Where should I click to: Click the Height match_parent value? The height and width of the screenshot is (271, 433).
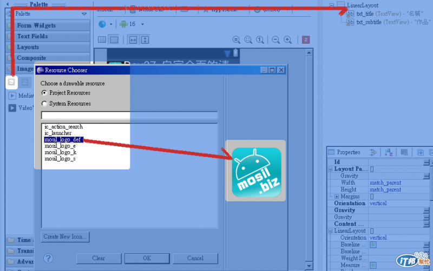point(385,190)
